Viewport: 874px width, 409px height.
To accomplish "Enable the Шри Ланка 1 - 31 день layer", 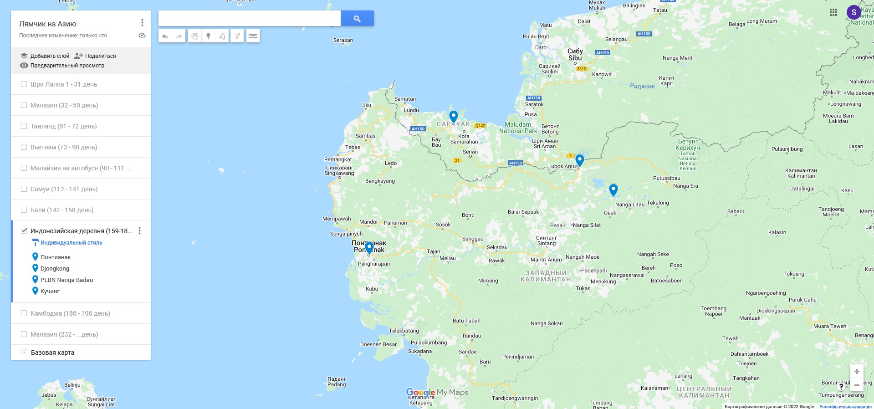I will pos(24,84).
